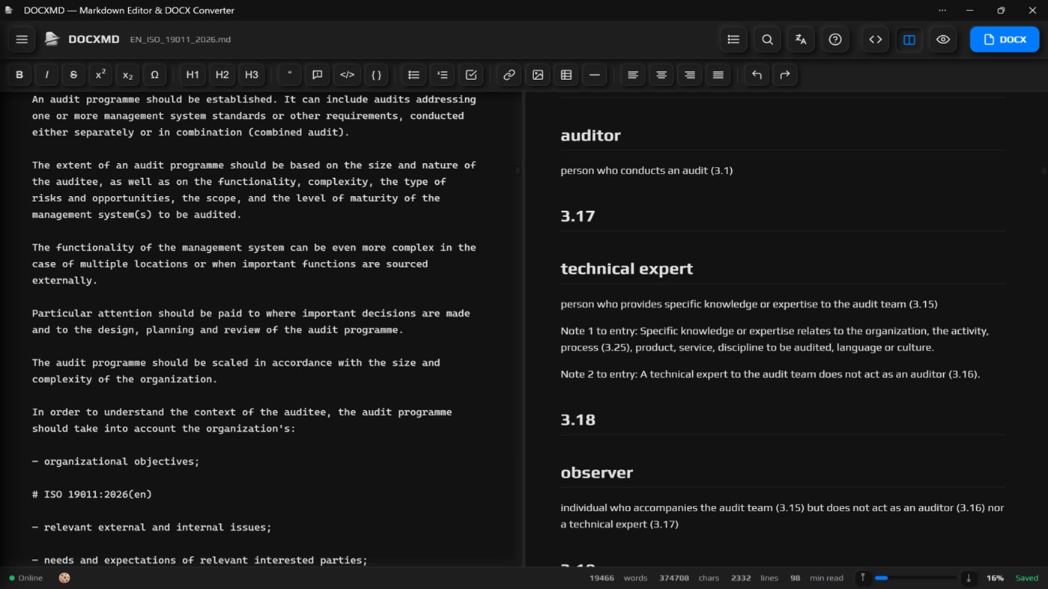Insert a numbered list
Screen dimensions: 1048x589
(x=442, y=75)
